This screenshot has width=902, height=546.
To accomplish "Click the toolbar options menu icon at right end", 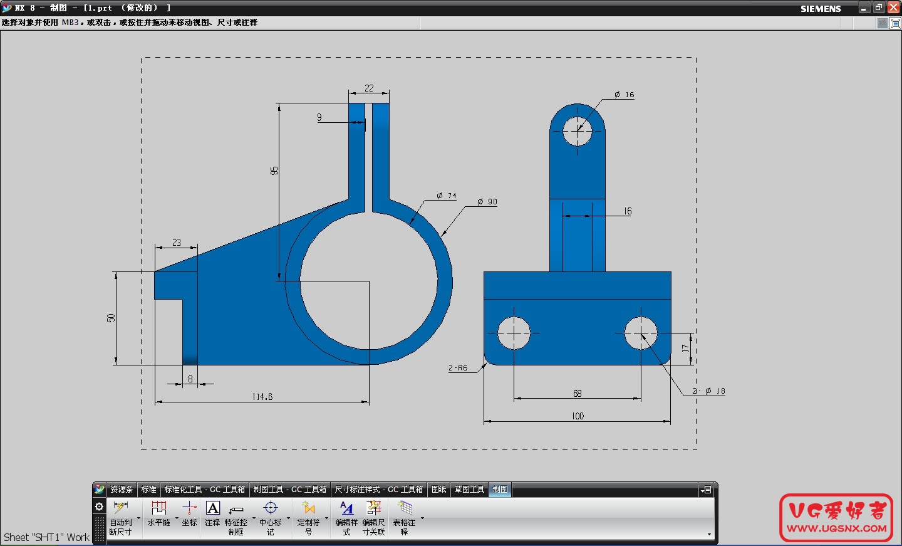I will coord(707,490).
